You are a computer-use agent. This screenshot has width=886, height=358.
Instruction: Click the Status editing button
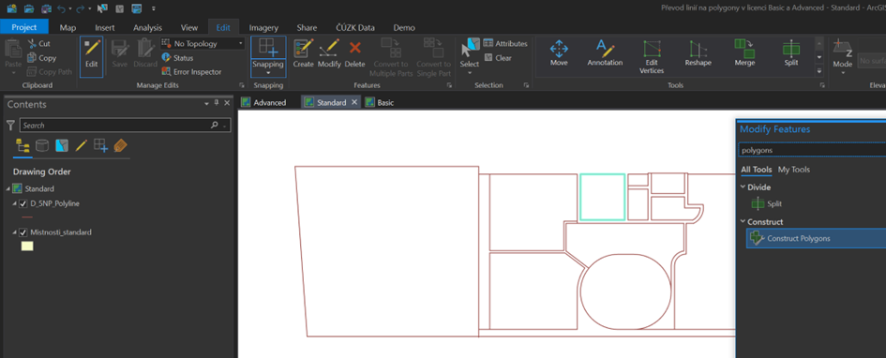pos(177,57)
